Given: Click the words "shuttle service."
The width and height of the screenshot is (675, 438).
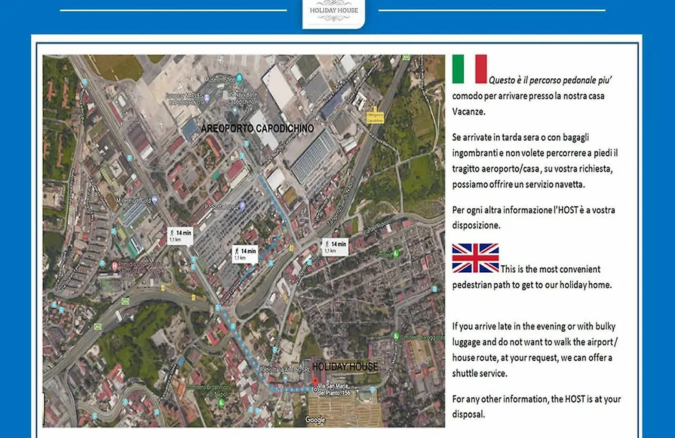Looking at the screenshot, I should point(479,374).
